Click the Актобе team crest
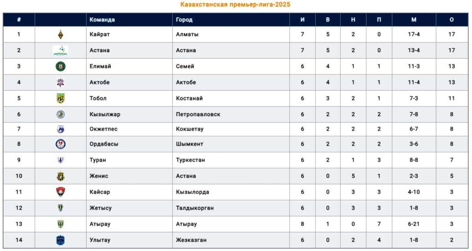This screenshot has height=251, width=472. click(60, 82)
